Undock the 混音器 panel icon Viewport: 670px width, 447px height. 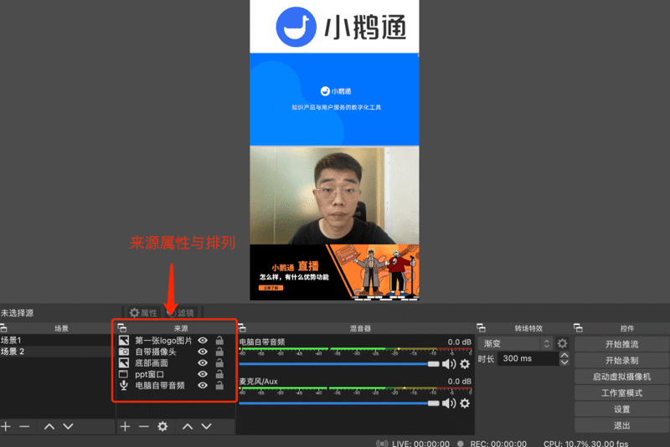(242, 328)
